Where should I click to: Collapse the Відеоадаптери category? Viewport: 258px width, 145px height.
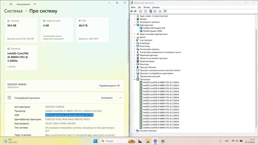(x=135, y=25)
